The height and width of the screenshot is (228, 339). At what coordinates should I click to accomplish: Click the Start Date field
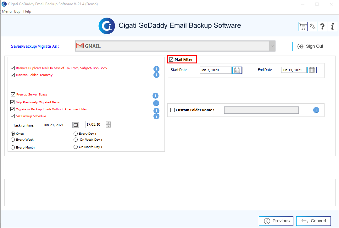216,70
